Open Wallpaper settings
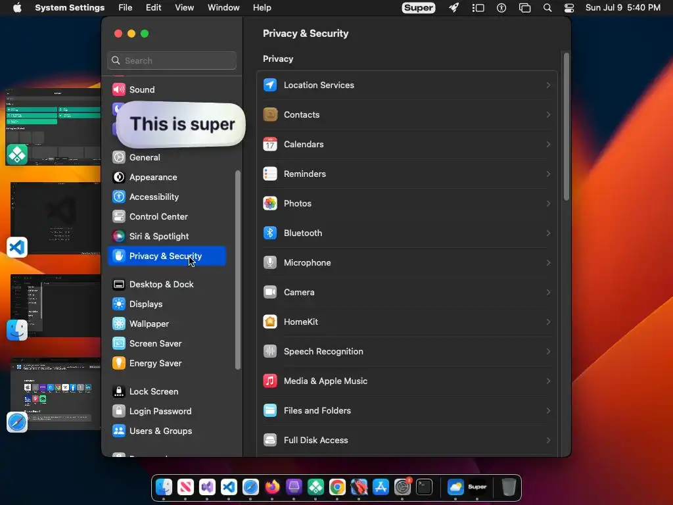Image resolution: width=673 pixels, height=505 pixels. [x=166, y=324]
